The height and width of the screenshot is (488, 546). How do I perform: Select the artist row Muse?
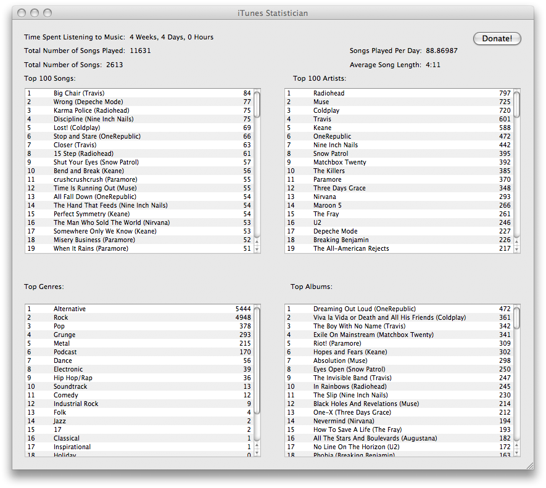(399, 102)
